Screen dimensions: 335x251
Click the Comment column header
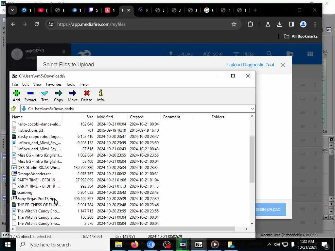point(177,117)
